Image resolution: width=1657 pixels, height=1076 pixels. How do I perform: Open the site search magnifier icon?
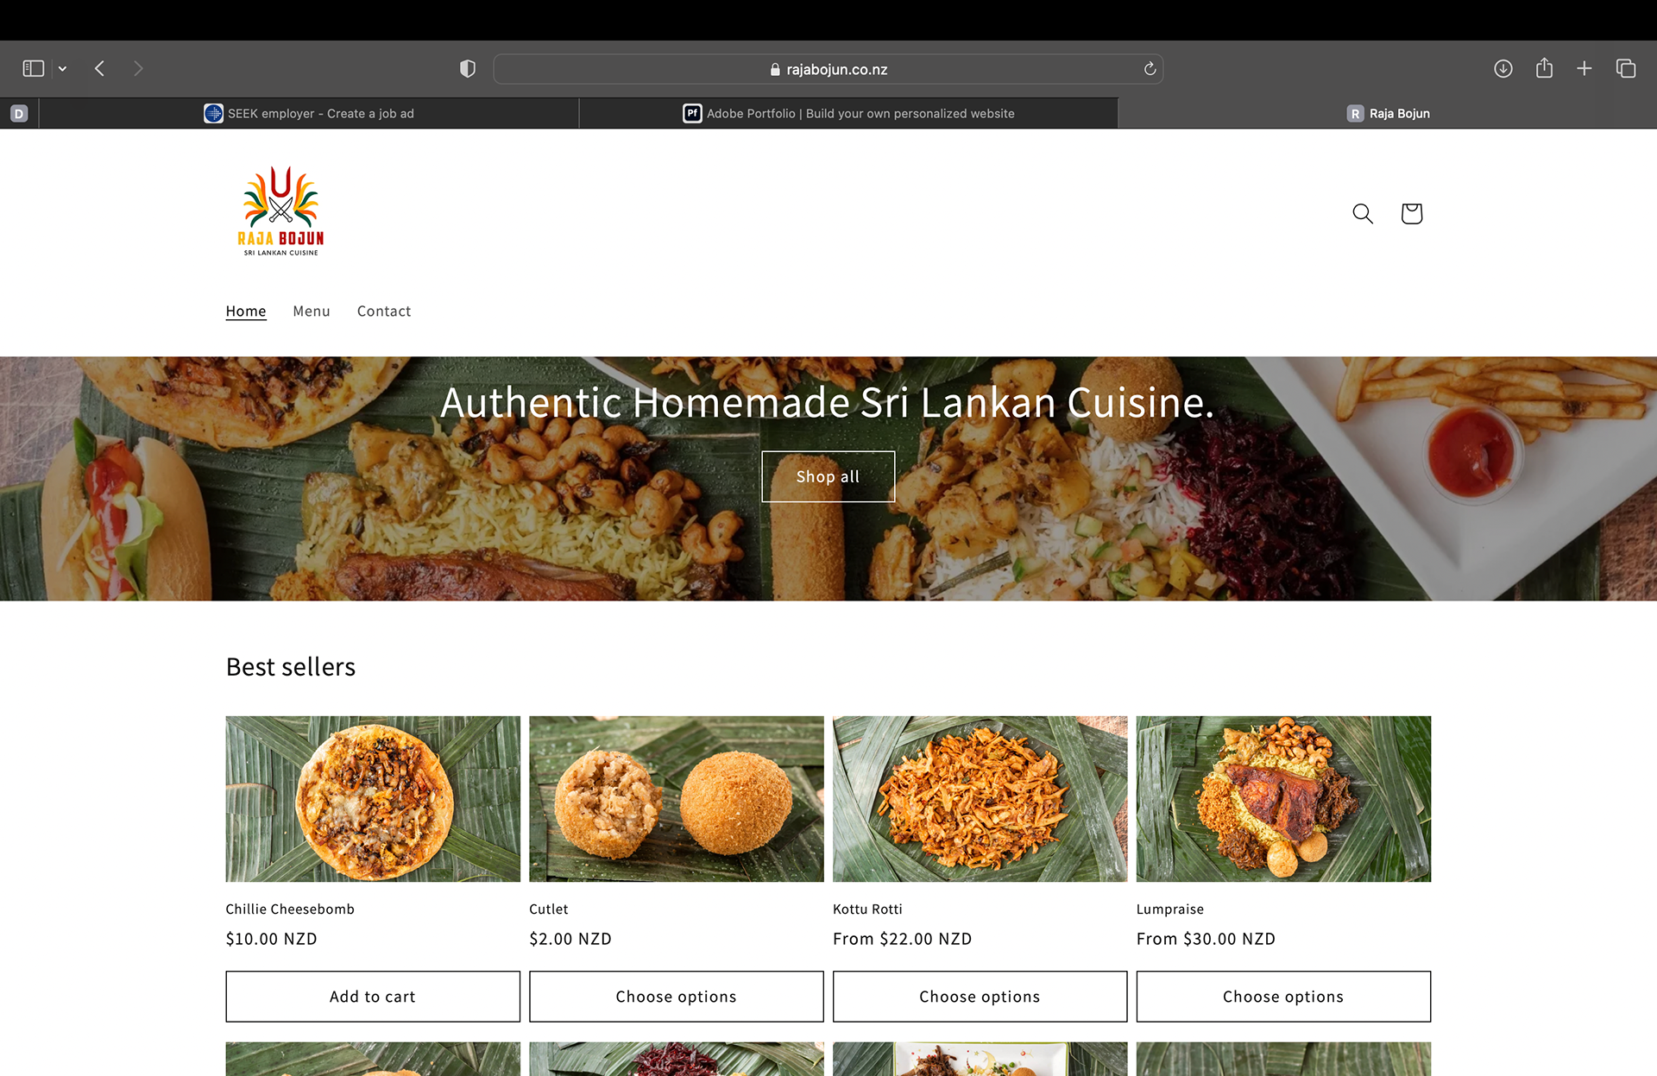coord(1363,213)
